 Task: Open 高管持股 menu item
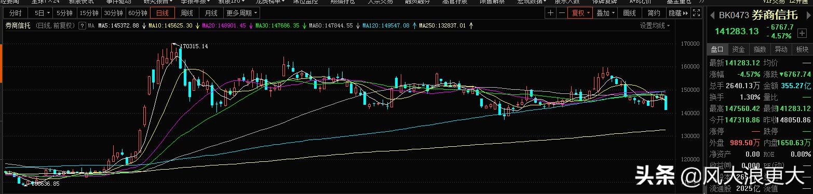[x=455, y=2]
